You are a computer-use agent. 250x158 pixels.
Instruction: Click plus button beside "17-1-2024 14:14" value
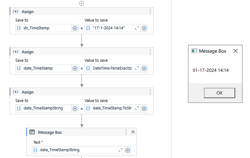144,28
